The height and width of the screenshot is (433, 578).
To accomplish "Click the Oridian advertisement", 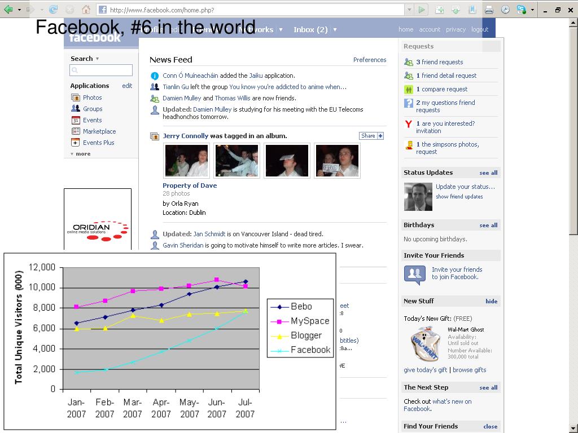I will click(x=98, y=219).
